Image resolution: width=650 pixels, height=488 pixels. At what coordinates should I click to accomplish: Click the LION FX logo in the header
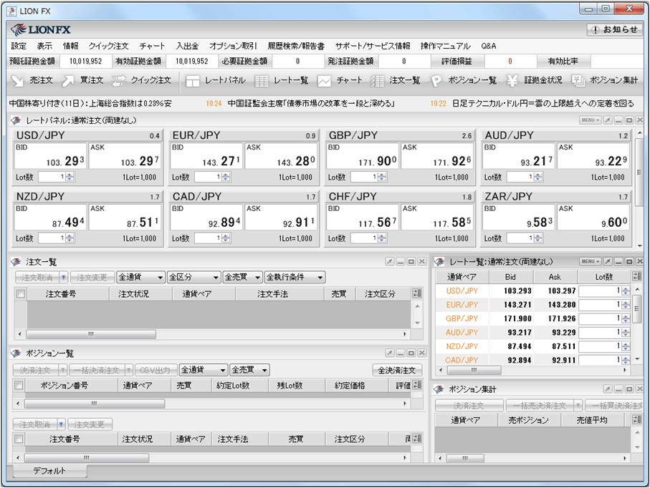41,29
